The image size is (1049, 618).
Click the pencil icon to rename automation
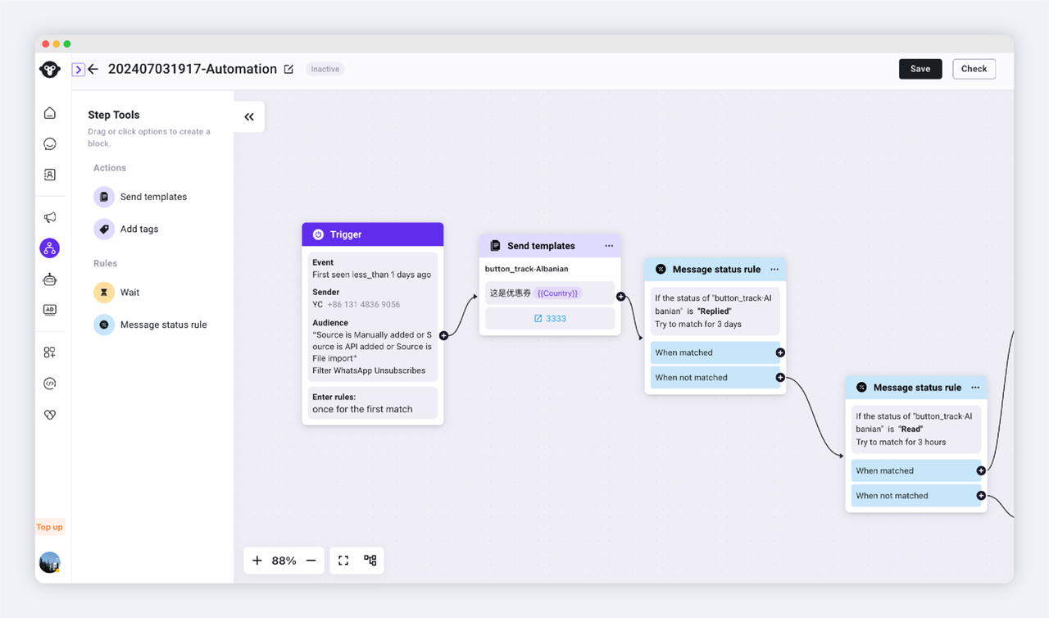click(288, 70)
